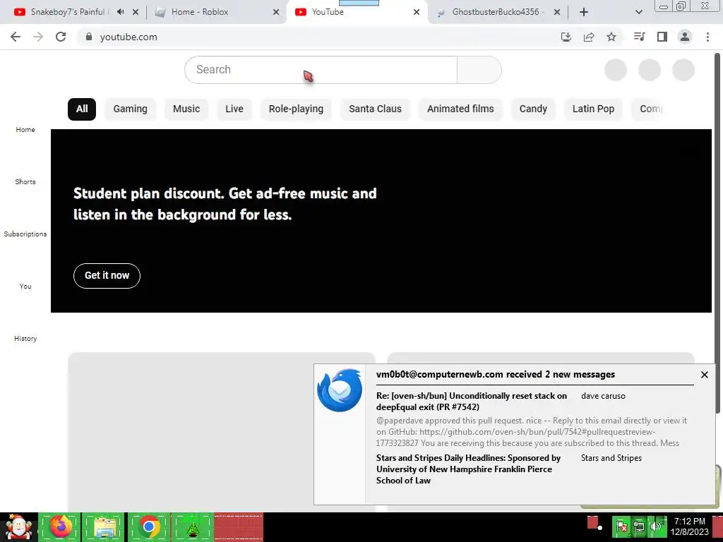Open Subscriptions in the YouTube sidebar

point(25,234)
